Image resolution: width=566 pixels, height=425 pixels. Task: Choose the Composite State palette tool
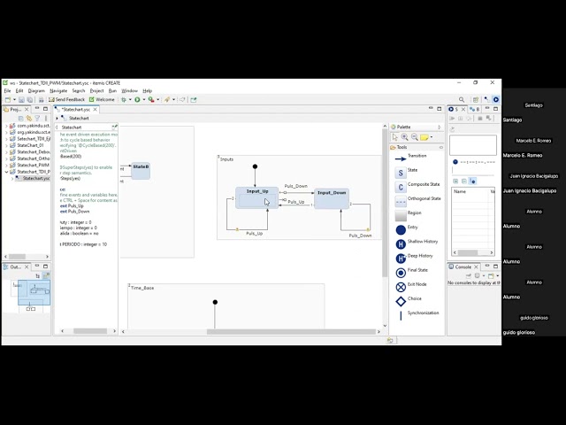pos(417,185)
